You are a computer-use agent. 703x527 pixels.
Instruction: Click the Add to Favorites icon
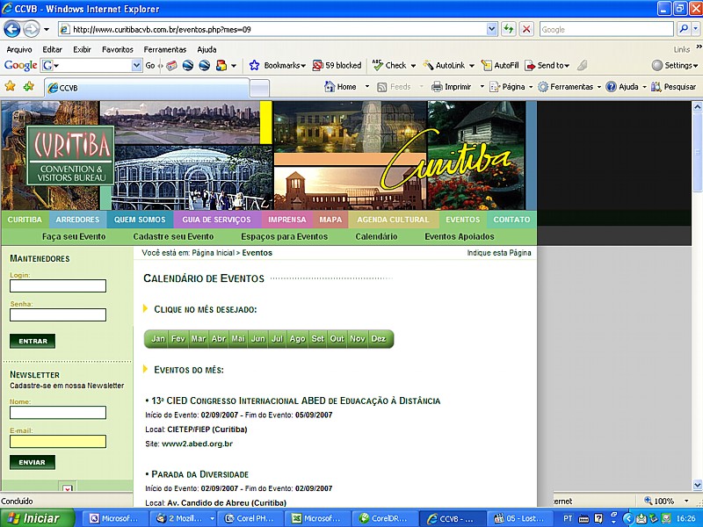tap(29, 87)
